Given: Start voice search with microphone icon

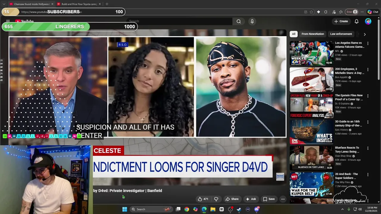Looking at the screenshot, I should tap(252, 21).
